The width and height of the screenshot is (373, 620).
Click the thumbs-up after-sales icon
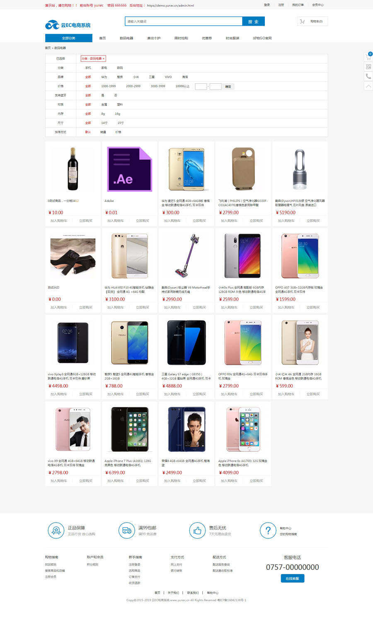coord(197,530)
